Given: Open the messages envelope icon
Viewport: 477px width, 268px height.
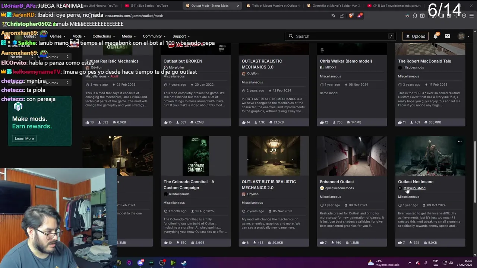Looking at the screenshot, I should coord(447,36).
